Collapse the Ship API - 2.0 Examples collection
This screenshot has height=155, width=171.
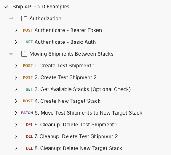click(x=6, y=7)
